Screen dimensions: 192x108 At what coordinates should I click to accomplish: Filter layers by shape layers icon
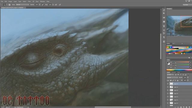coord(183,75)
